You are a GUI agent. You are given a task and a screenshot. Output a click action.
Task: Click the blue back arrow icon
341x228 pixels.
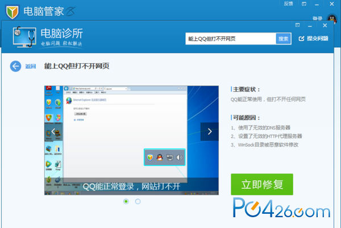coord(15,66)
